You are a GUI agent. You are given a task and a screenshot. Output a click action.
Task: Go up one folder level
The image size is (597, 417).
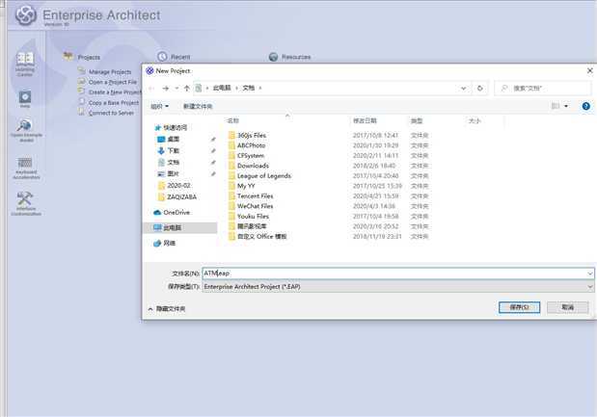tap(186, 89)
